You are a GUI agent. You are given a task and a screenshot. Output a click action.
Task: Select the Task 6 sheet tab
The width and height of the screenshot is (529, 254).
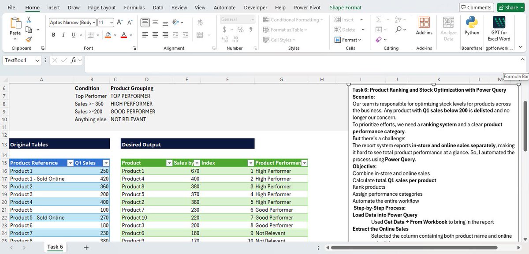[x=55, y=247]
